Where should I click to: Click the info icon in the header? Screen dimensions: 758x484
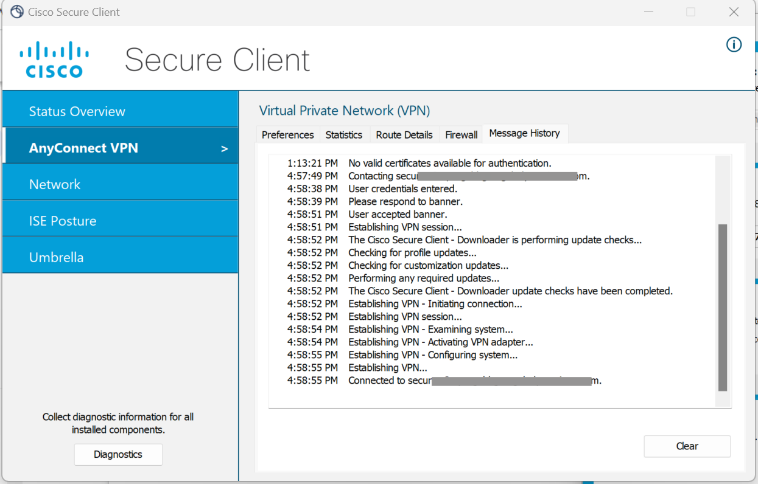(x=734, y=44)
